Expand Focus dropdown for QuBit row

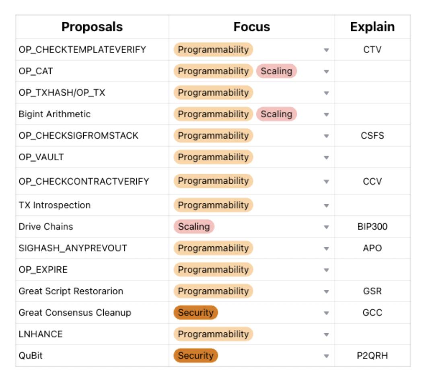coord(326,356)
